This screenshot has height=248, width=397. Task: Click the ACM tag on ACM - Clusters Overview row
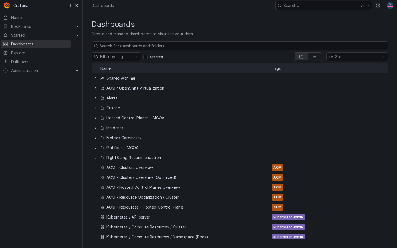(x=277, y=168)
